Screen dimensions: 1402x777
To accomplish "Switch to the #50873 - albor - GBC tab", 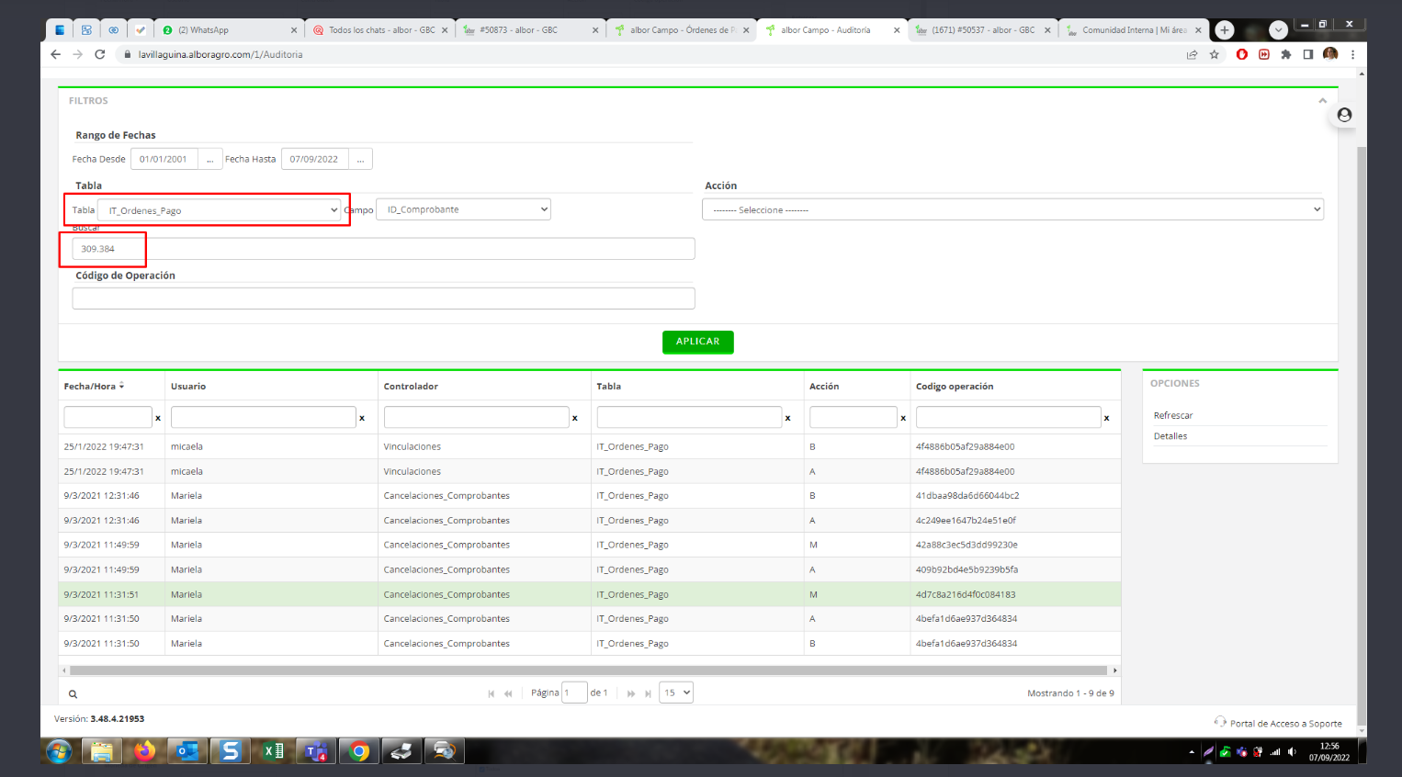I will tap(530, 30).
